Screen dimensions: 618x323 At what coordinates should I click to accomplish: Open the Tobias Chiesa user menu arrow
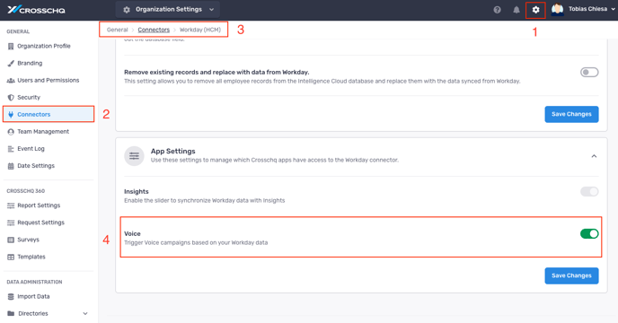point(613,9)
